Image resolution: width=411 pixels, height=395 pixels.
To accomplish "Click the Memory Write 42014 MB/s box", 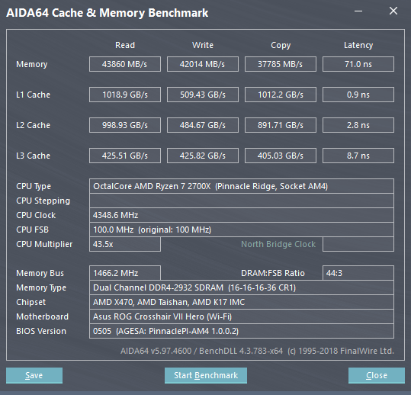I will [x=203, y=64].
